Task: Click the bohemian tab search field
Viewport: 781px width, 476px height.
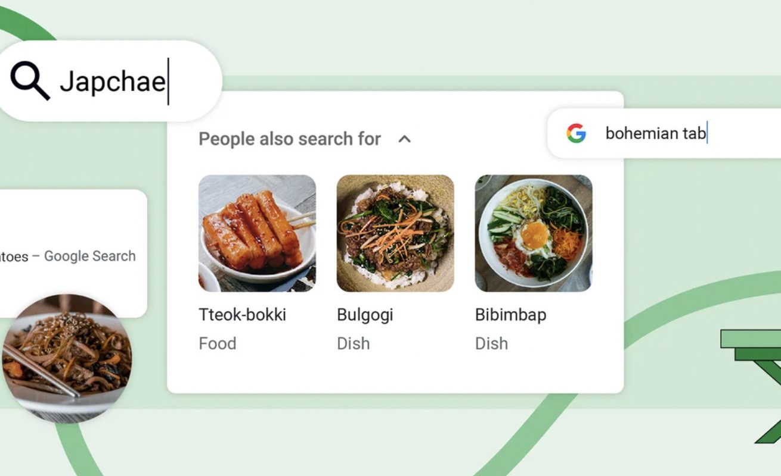Action: (664, 133)
